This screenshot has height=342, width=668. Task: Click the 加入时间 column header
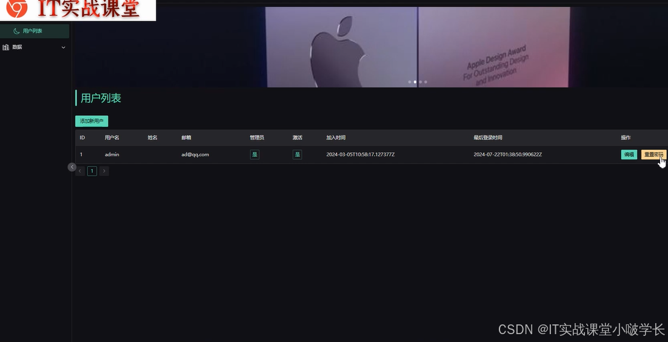pyautogui.click(x=336, y=138)
